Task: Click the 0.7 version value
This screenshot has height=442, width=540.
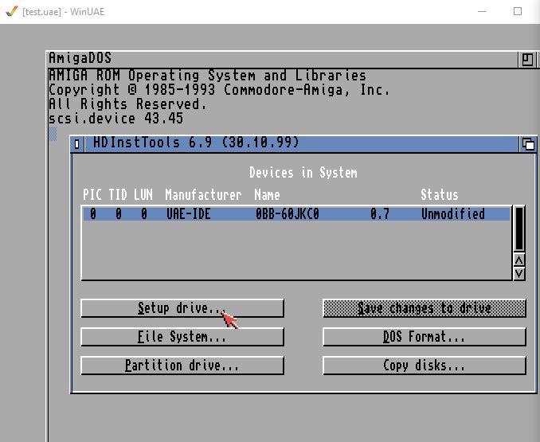Action: coord(380,214)
